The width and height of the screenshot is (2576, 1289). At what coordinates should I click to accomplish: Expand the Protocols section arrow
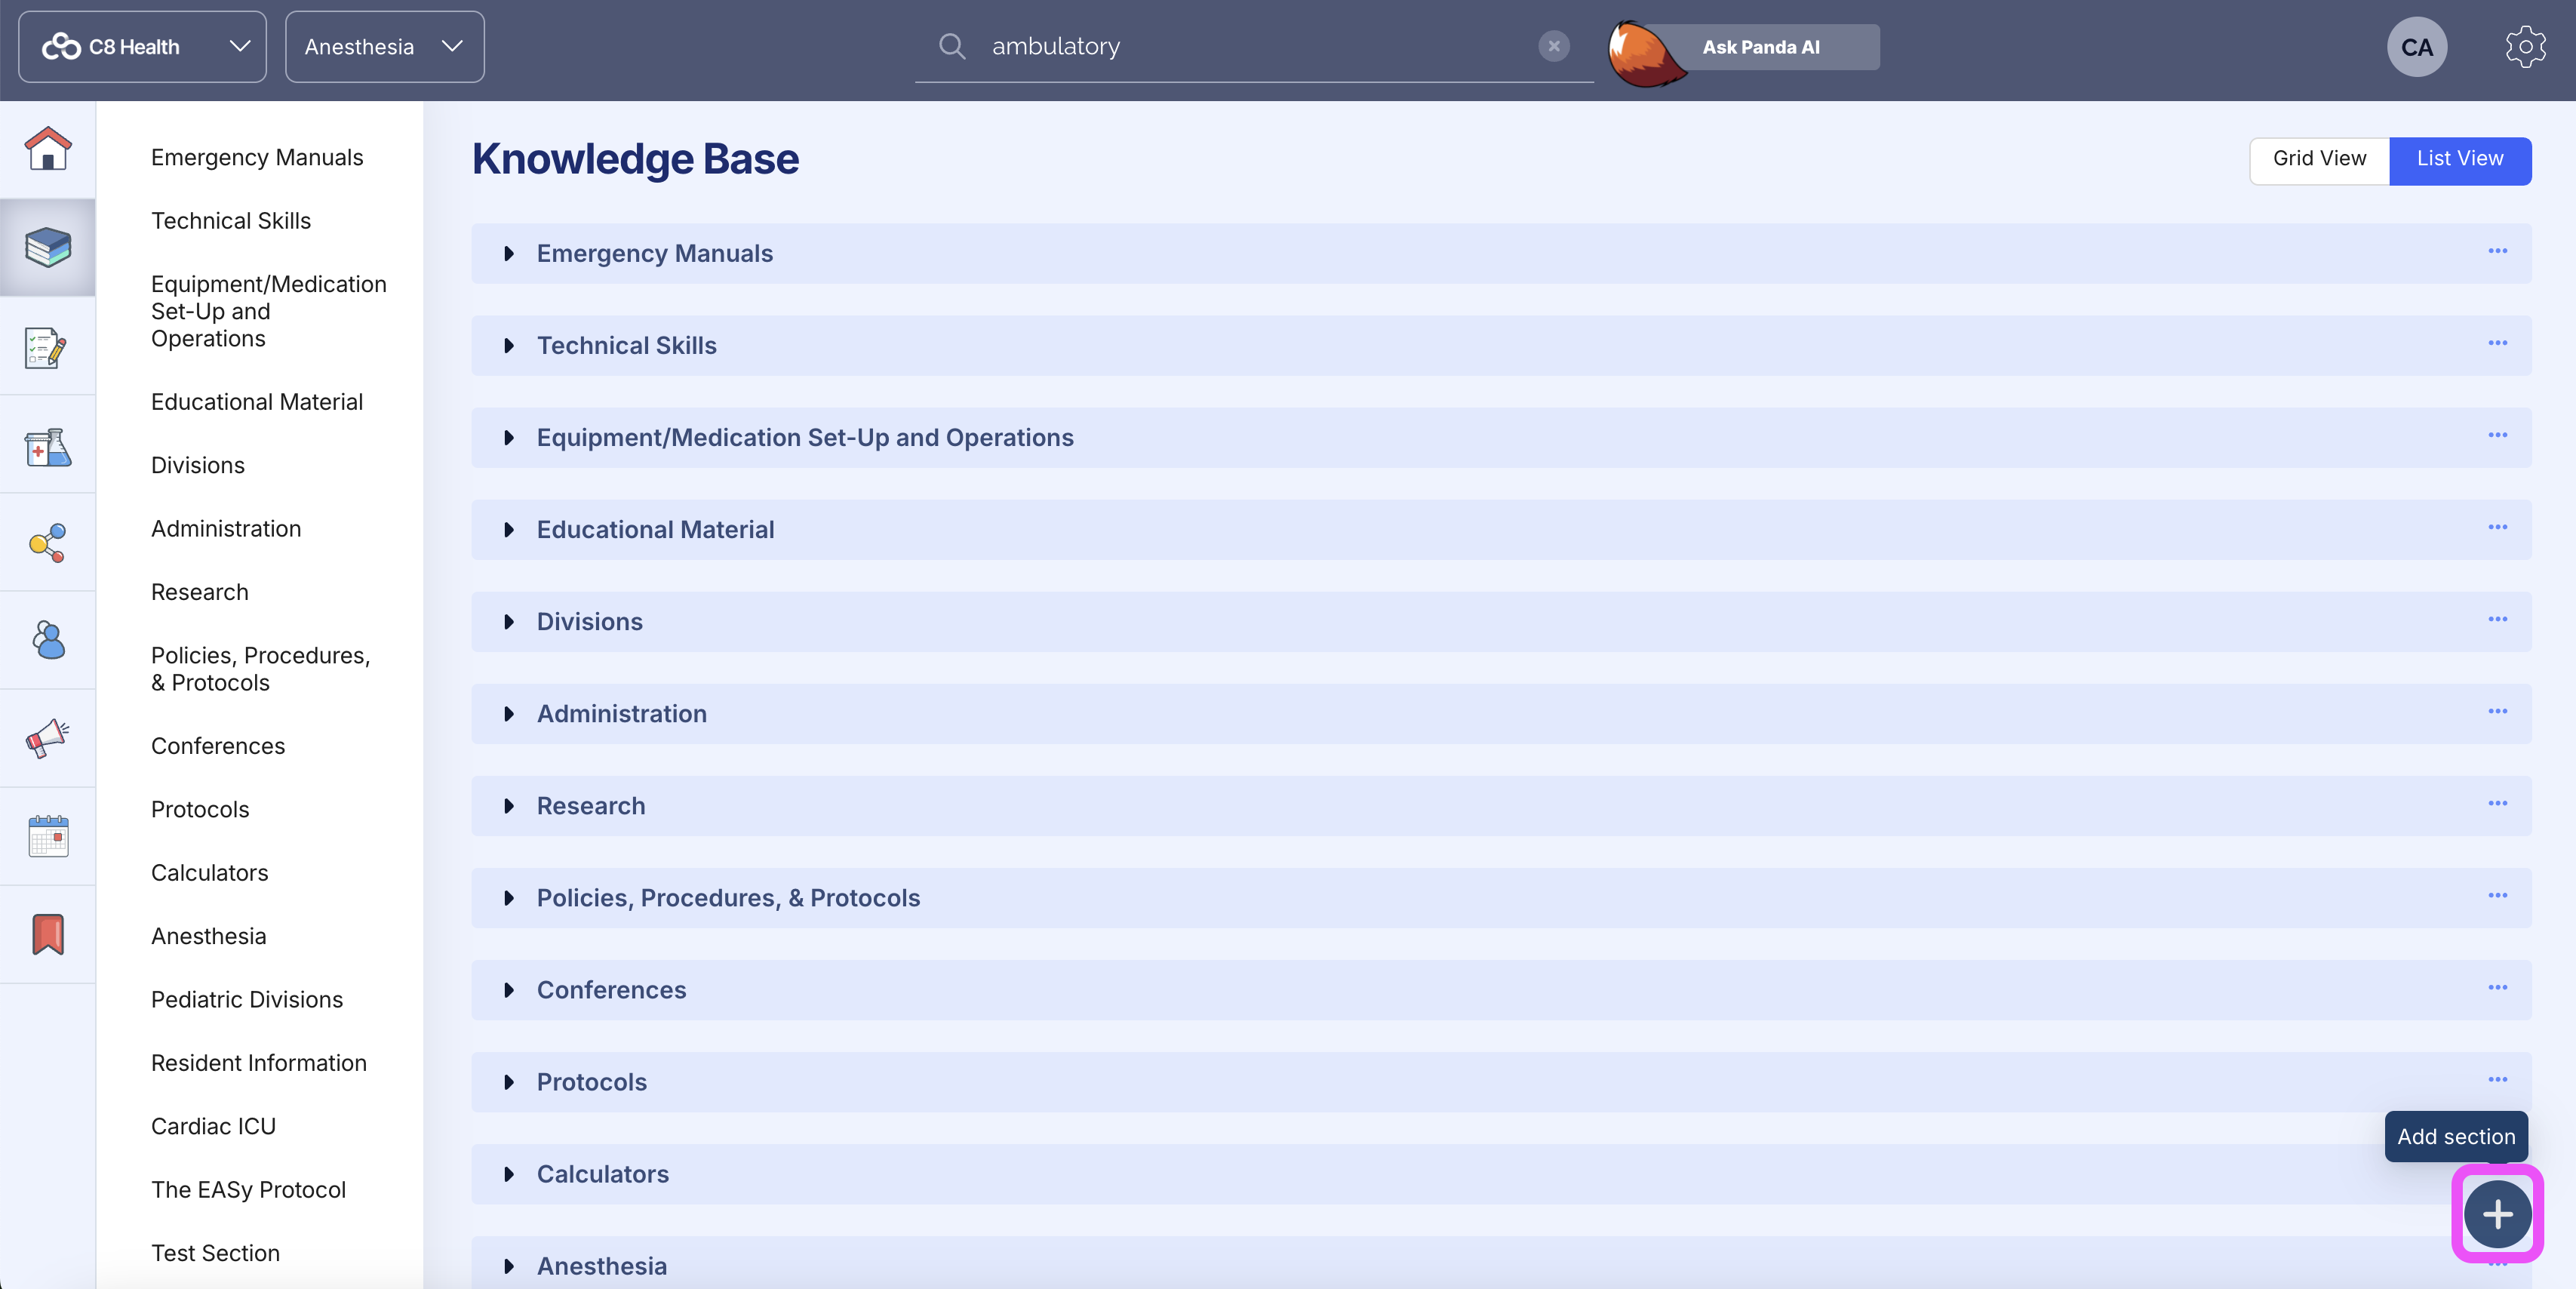click(509, 1082)
